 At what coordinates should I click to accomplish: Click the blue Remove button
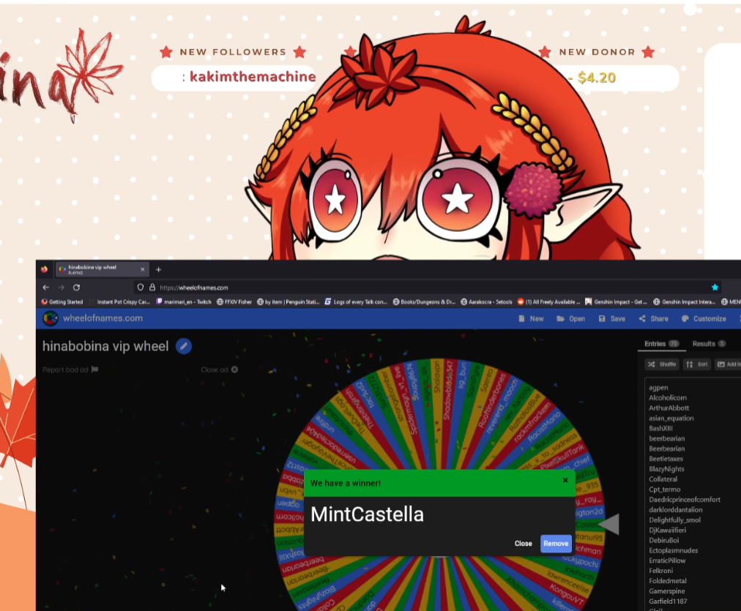[556, 544]
